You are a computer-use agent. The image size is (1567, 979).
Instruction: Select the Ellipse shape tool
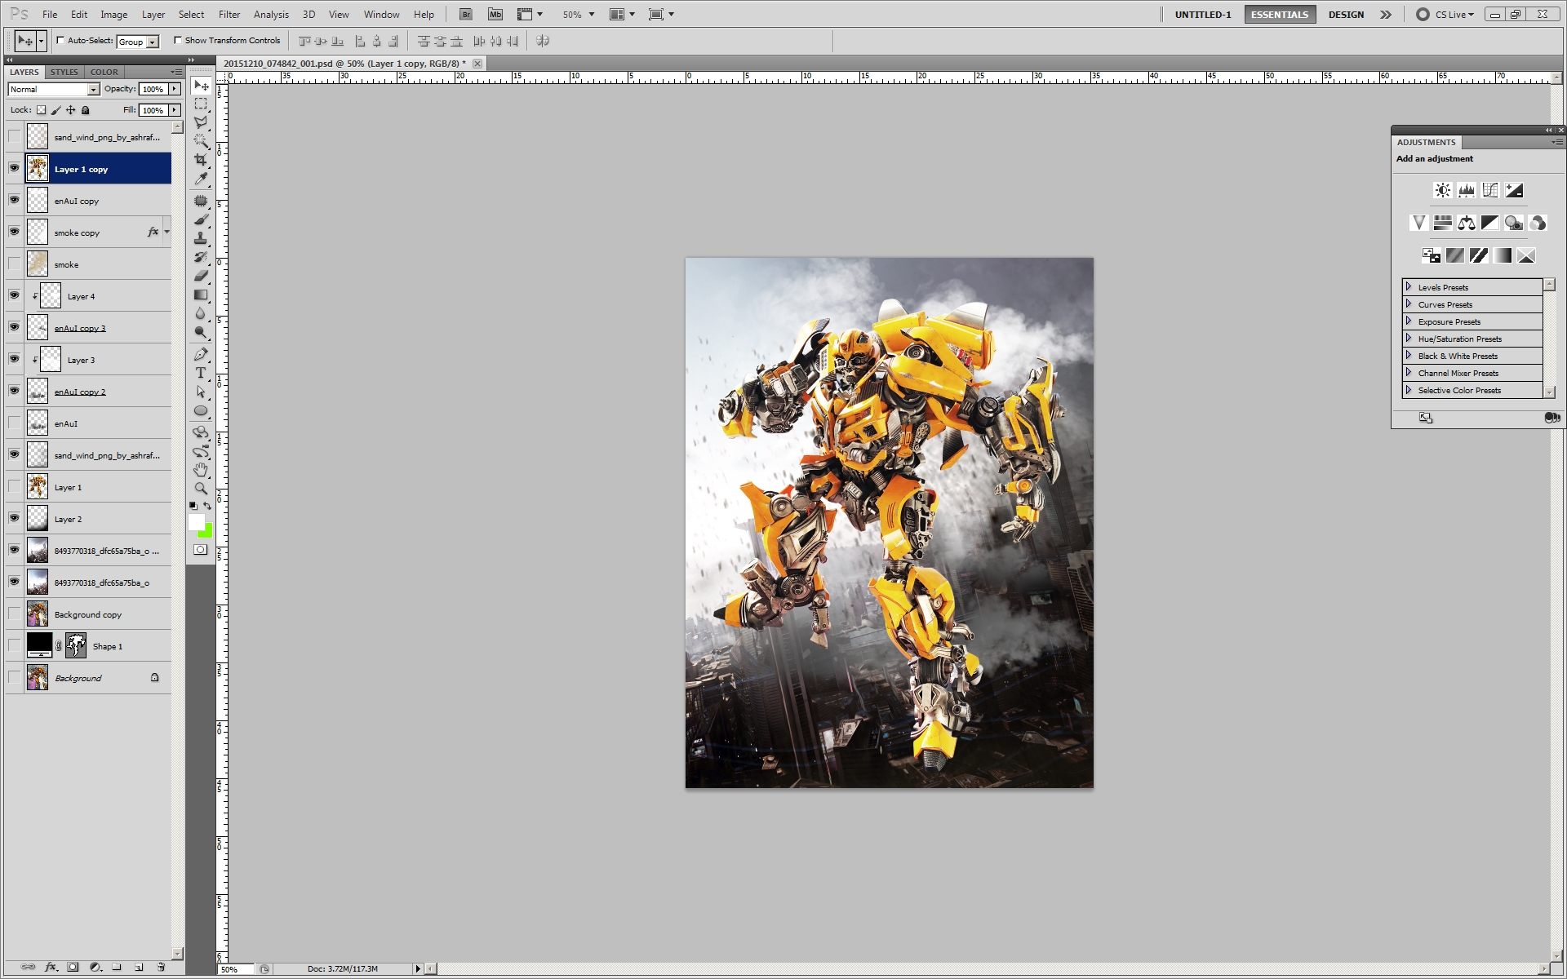[x=201, y=410]
